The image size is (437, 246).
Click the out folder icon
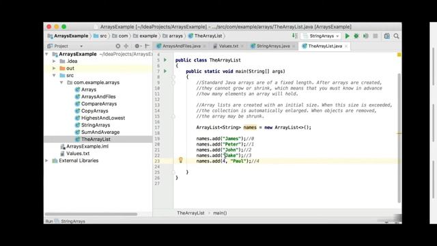[62, 68]
